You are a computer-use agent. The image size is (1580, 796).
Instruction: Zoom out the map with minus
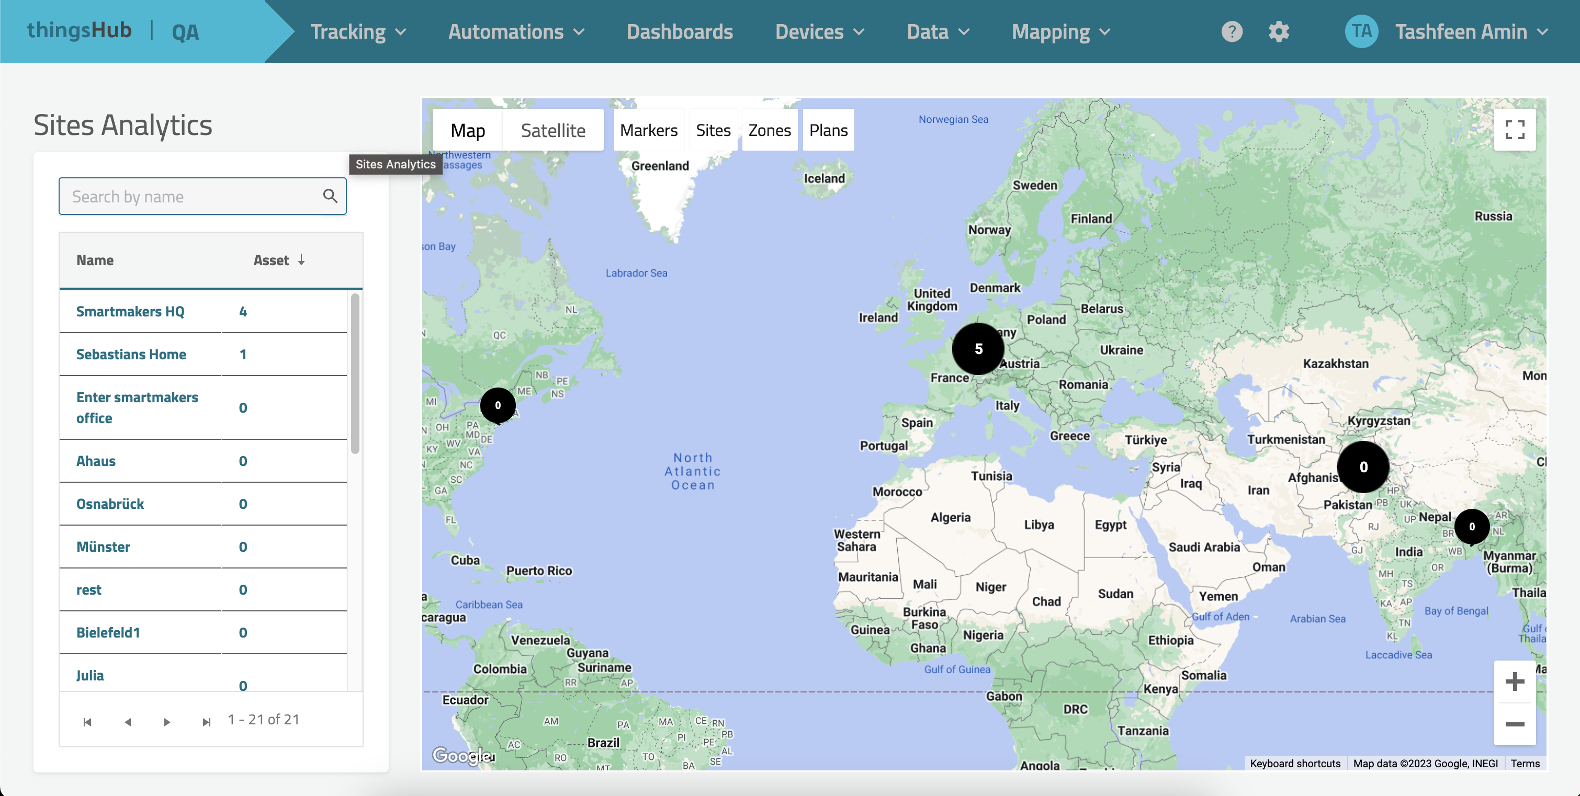point(1515,724)
